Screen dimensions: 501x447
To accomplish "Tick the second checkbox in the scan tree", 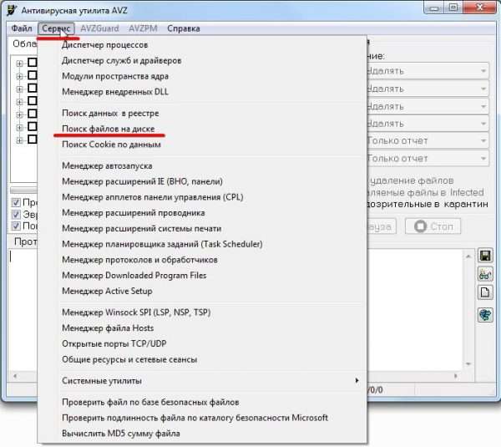I will [x=33, y=75].
